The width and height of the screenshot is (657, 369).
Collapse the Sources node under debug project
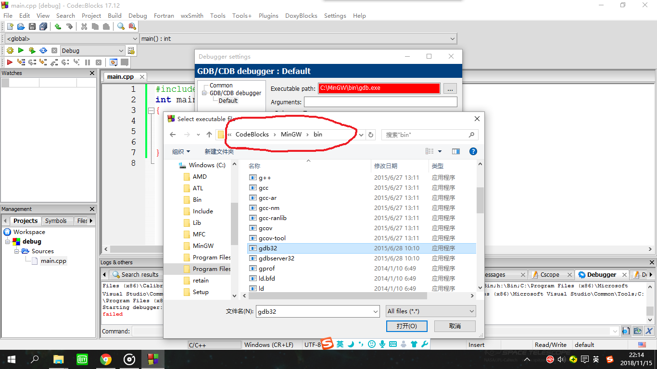tap(17, 251)
